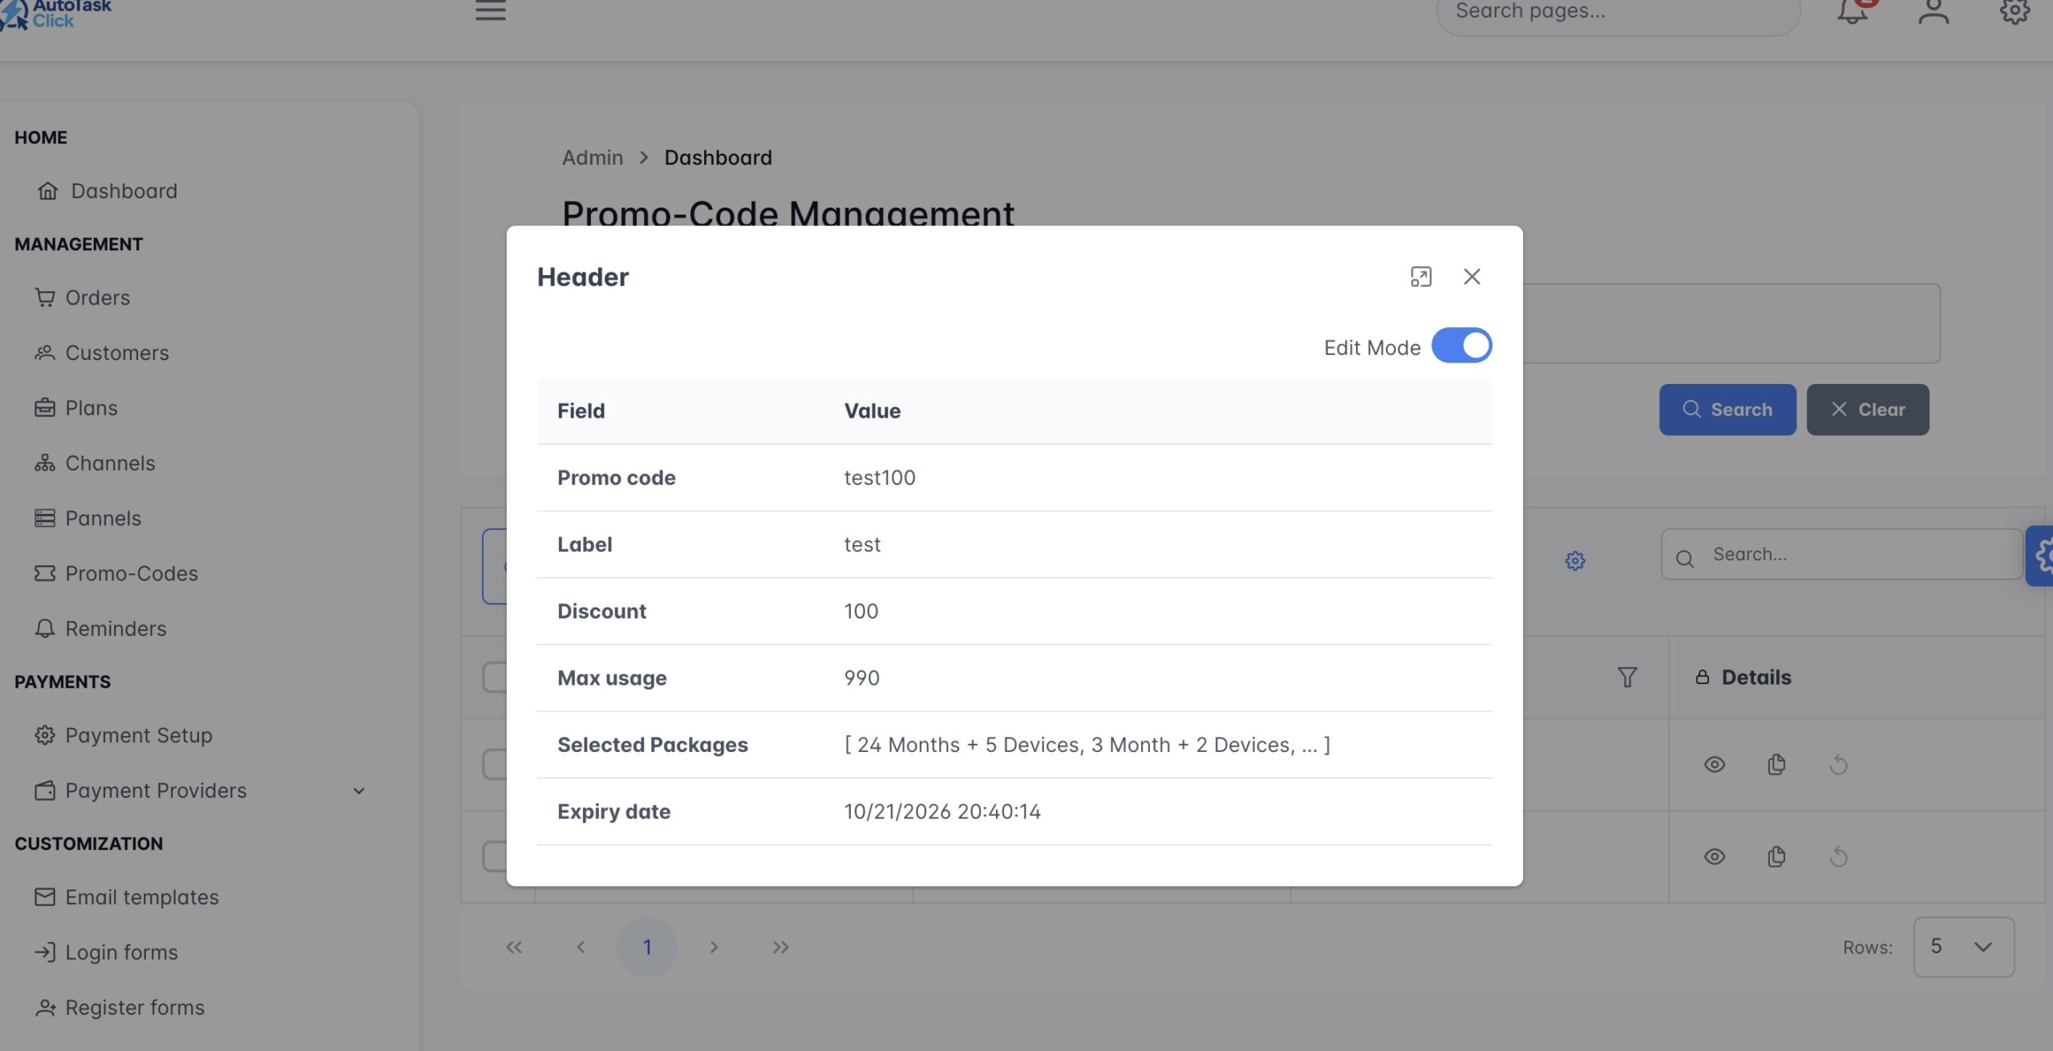The height and width of the screenshot is (1051, 2053).
Task: Click the Dashboard home icon
Action: point(48,191)
